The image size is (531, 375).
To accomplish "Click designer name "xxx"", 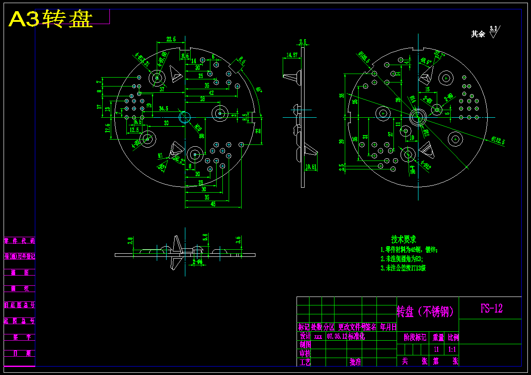I will click(x=318, y=337).
